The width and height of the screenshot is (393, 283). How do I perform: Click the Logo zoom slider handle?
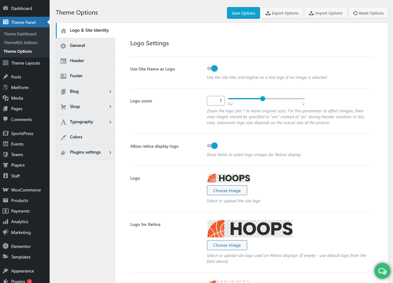263,99
